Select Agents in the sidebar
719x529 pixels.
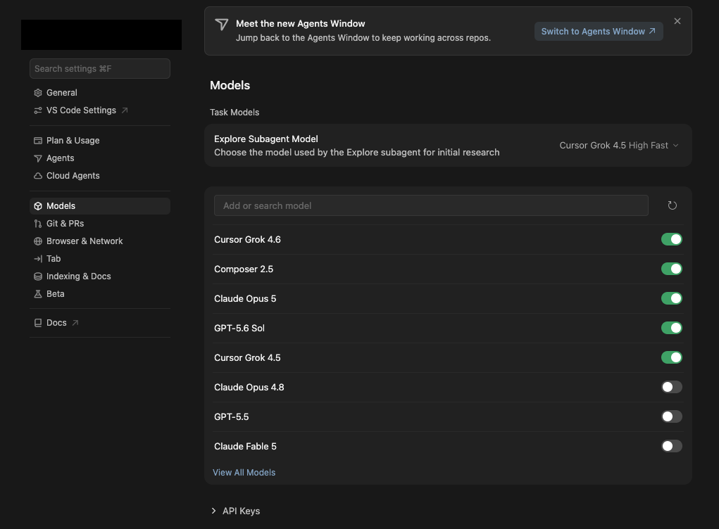click(x=100, y=158)
